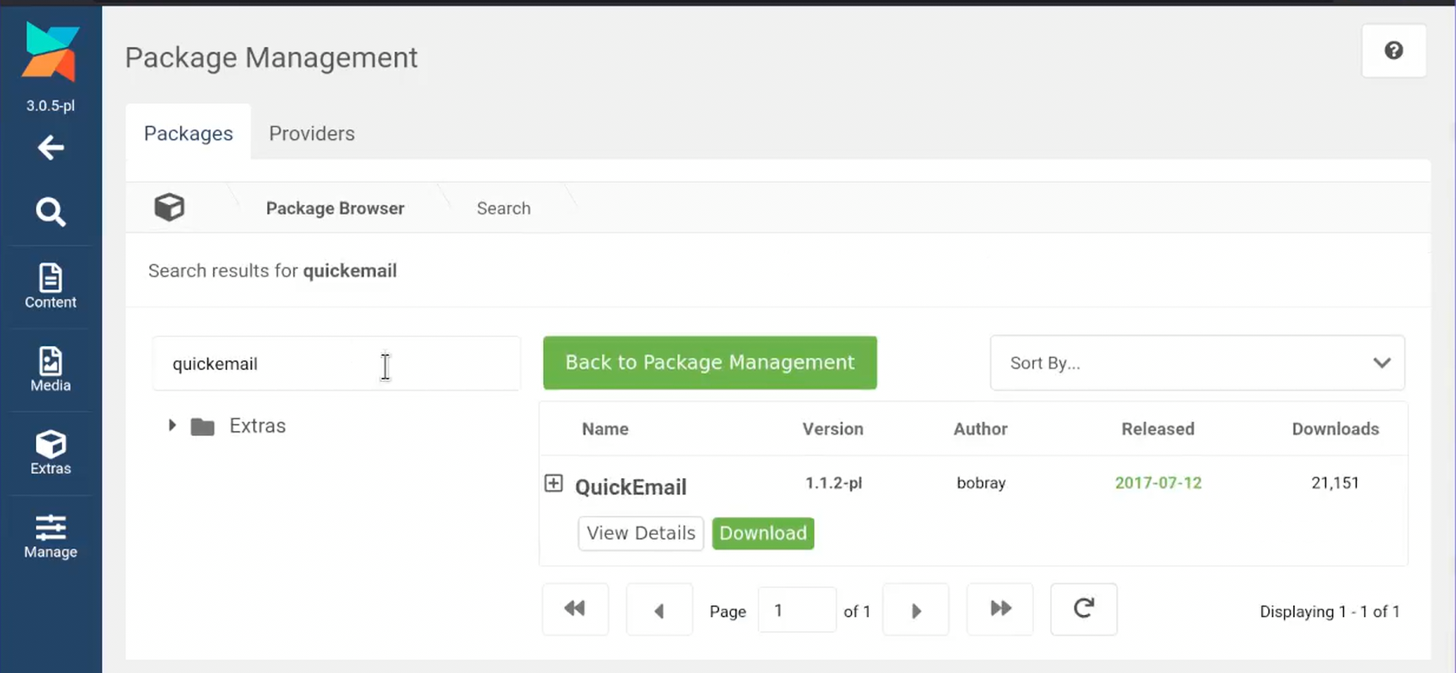Open the Manage sidebar menu

coord(50,536)
